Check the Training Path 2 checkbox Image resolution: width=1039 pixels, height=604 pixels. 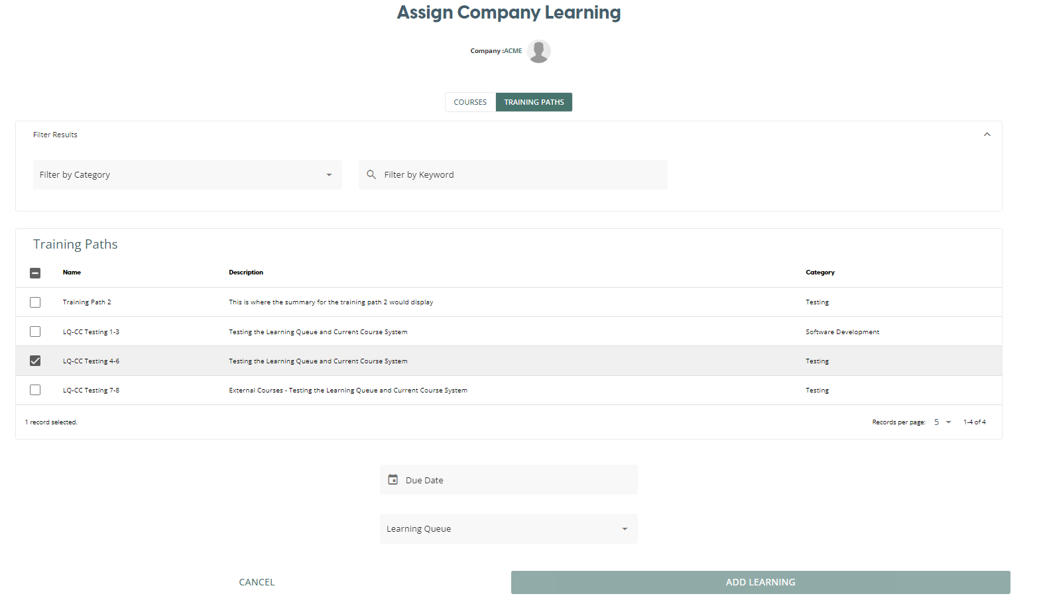[x=35, y=302]
